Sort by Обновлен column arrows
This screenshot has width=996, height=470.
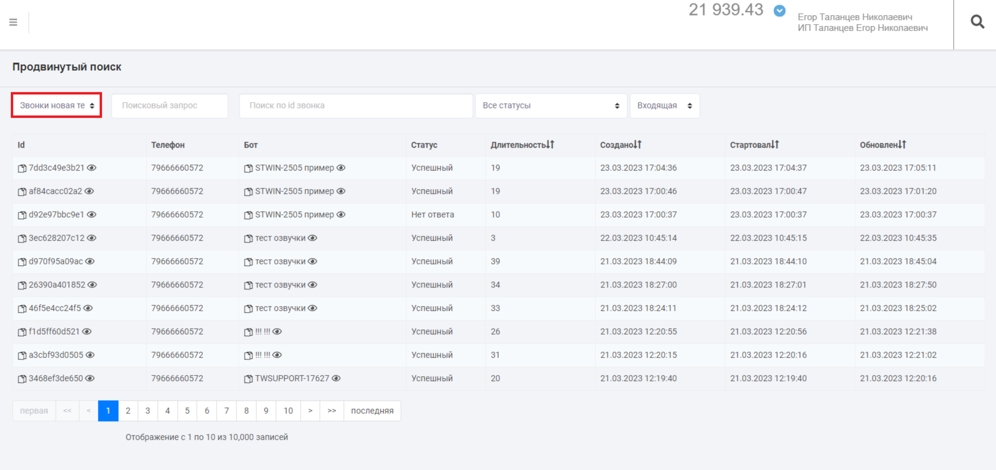tap(902, 145)
